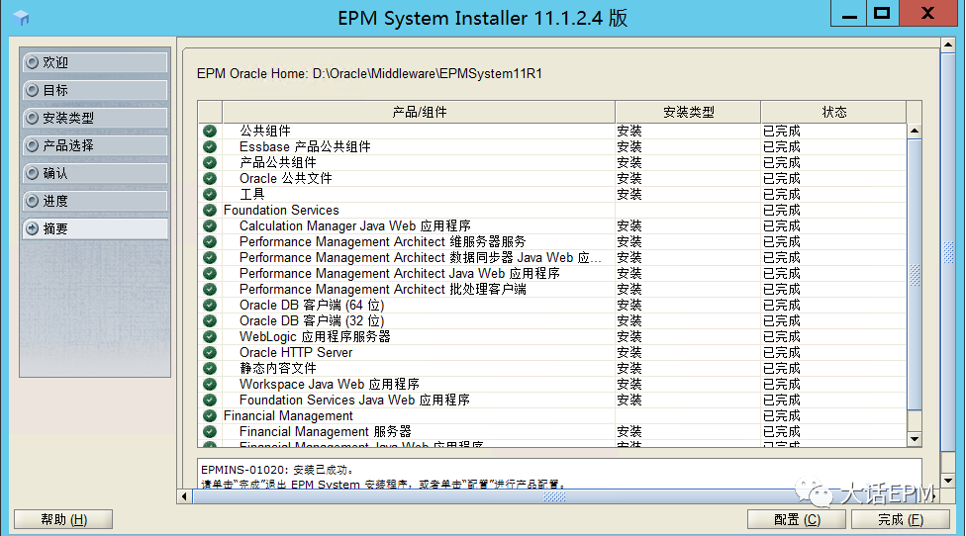Click the 安装类型 column header
The height and width of the screenshot is (536, 966).
pyautogui.click(x=688, y=112)
